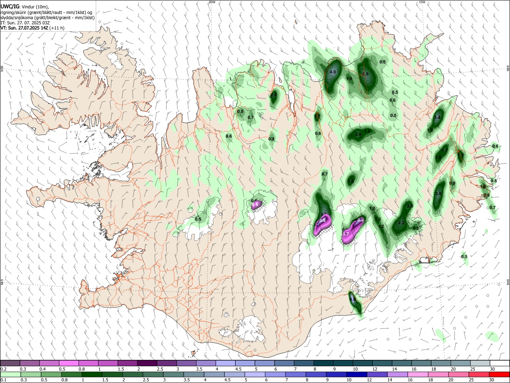Pick the snow legend swatch starting at 0.8
The image size is (510, 383).
tap(88, 363)
